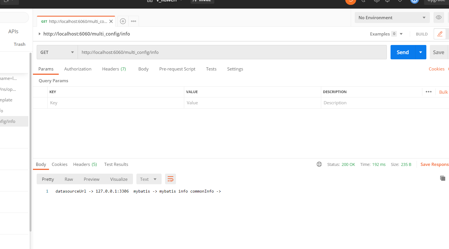The height and width of the screenshot is (249, 449).
Task: Open the Cookies link near Send
Action: (437, 69)
